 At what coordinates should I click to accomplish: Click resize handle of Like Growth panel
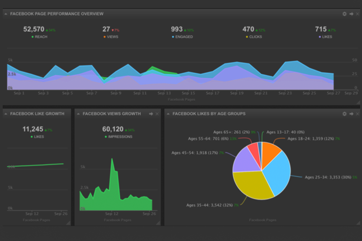[68, 223]
